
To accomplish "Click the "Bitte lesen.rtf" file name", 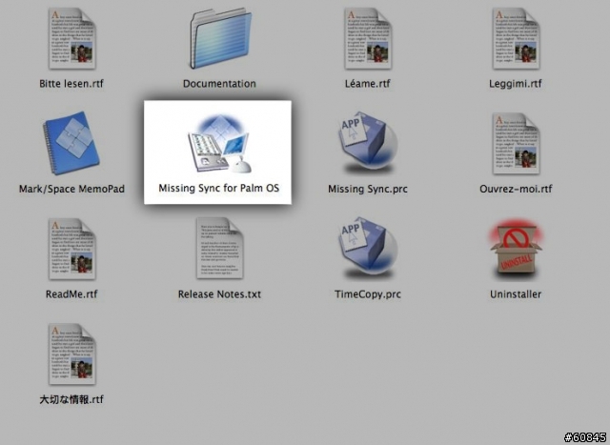I will pos(71,84).
